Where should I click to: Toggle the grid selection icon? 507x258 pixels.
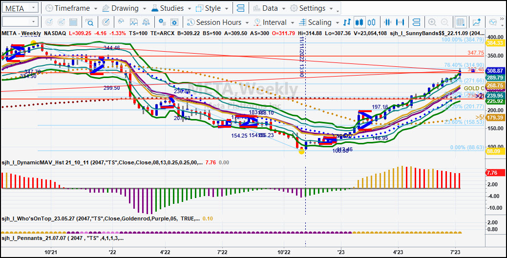tap(461, 22)
